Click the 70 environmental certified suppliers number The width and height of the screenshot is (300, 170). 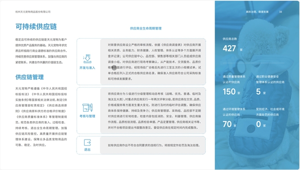227,124
